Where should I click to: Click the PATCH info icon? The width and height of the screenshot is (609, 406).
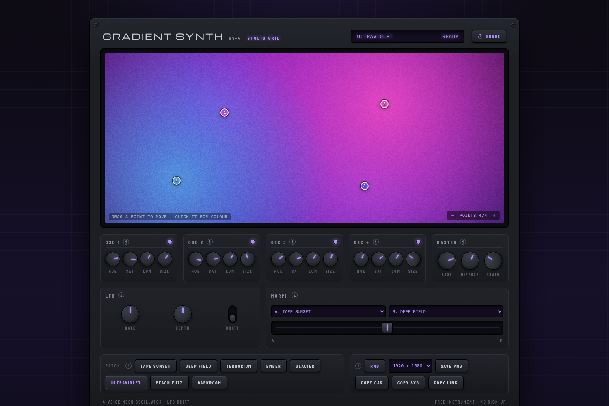click(x=129, y=366)
